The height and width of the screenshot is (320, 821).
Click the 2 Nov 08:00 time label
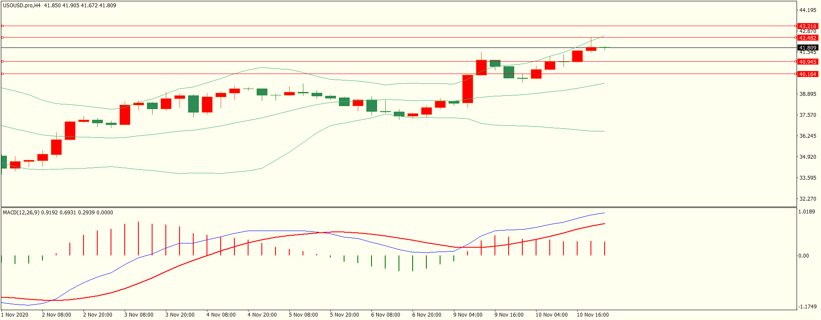(57, 314)
